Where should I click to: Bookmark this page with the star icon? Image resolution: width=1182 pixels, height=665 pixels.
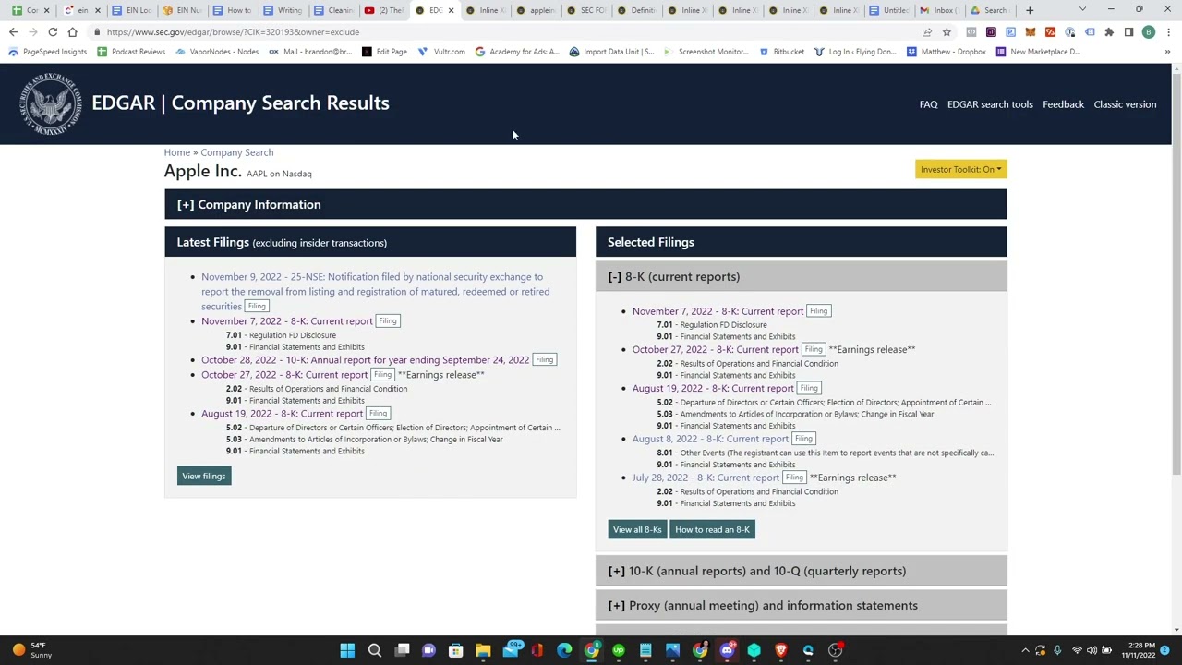tap(947, 31)
